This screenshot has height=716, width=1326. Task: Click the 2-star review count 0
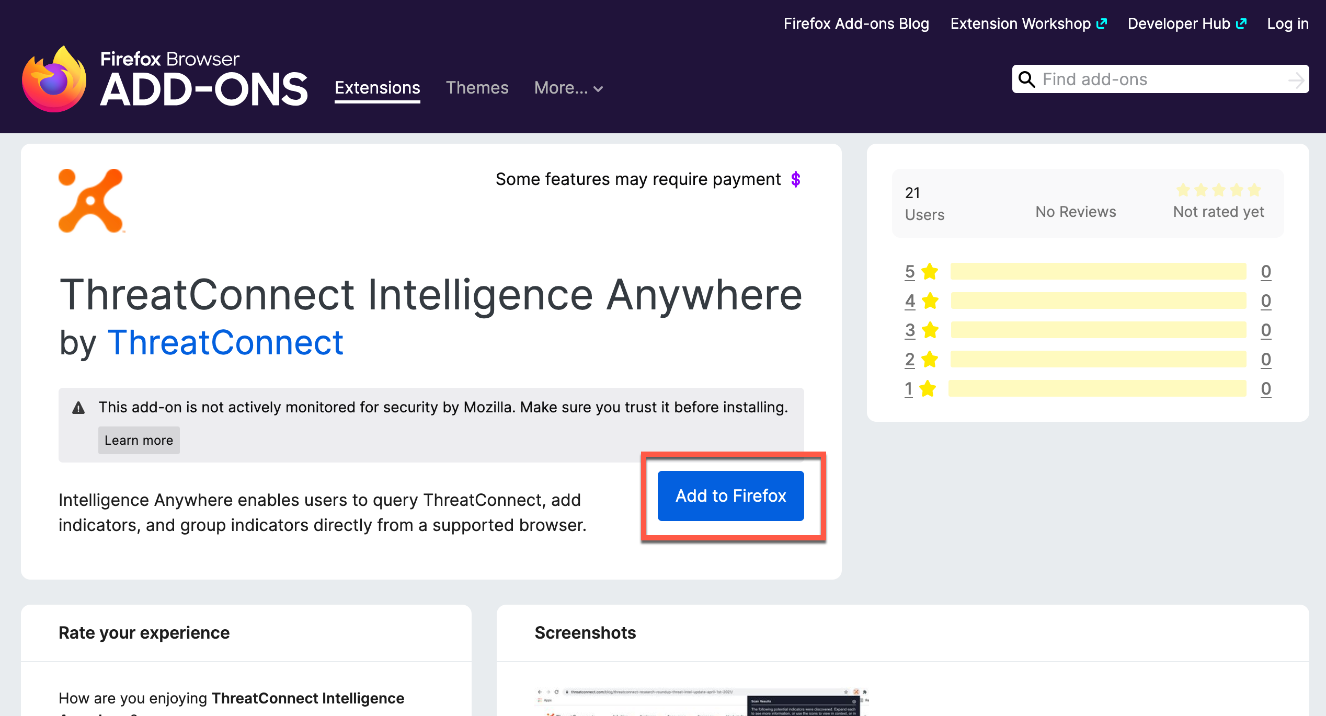click(x=1266, y=360)
